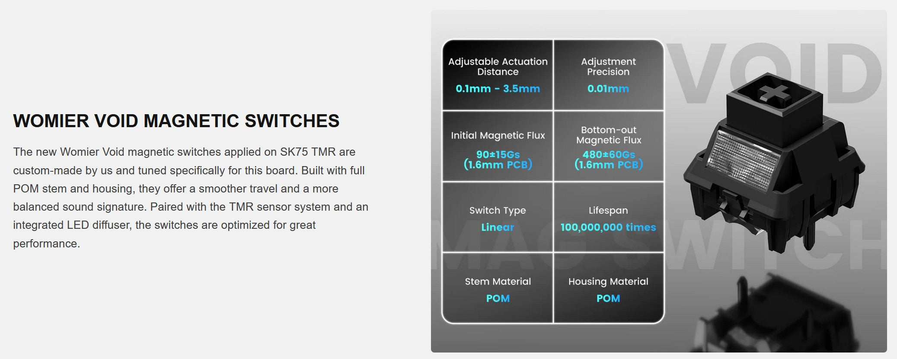The height and width of the screenshot is (359, 897).
Task: Click the Bottom-out Magnetic Flux label
Action: coord(608,135)
